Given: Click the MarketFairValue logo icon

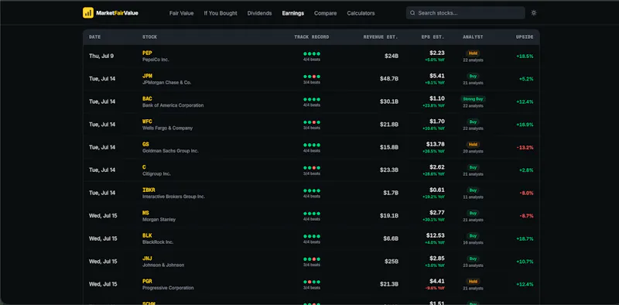Looking at the screenshot, I should [88, 13].
